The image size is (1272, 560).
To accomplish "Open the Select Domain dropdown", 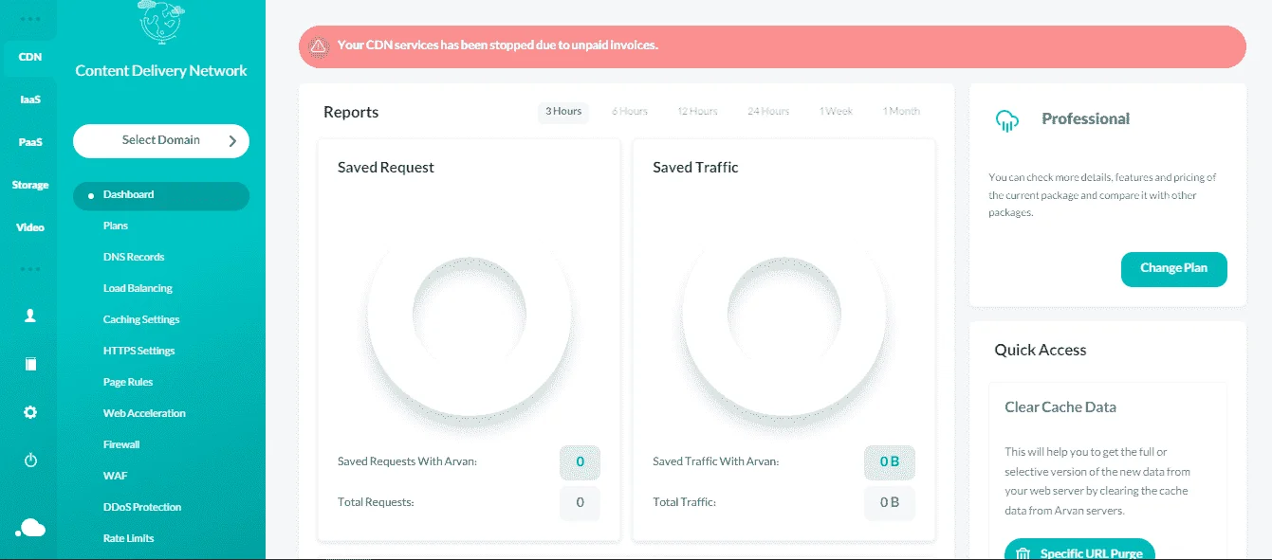I will (x=161, y=140).
